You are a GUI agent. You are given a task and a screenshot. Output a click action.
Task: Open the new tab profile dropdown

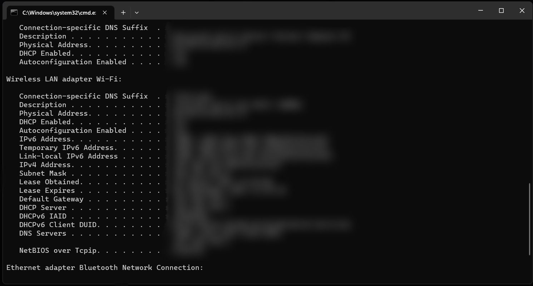[137, 12]
